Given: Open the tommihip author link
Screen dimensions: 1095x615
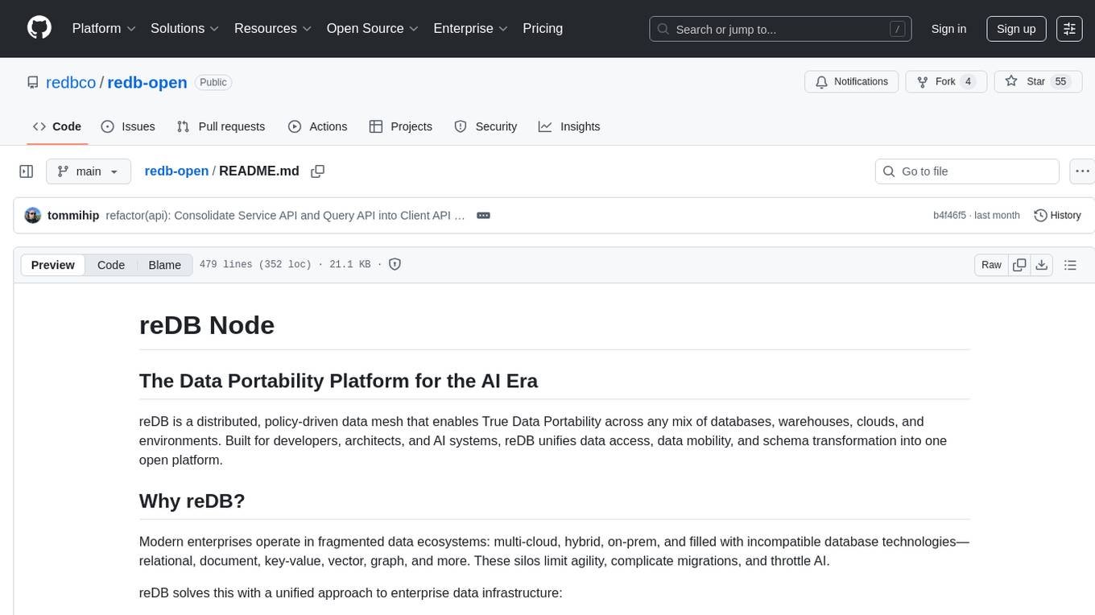Looking at the screenshot, I should [x=73, y=215].
